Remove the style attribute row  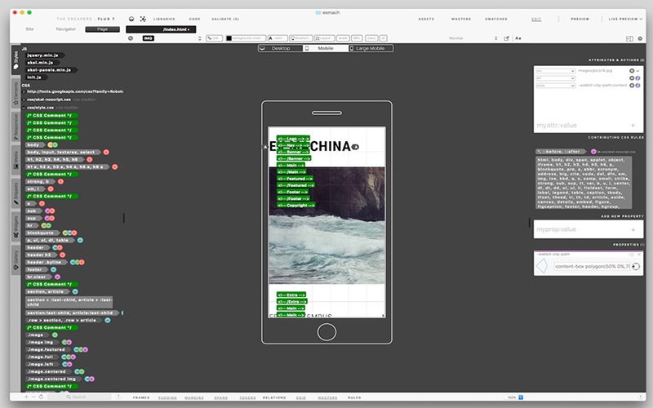point(632,86)
